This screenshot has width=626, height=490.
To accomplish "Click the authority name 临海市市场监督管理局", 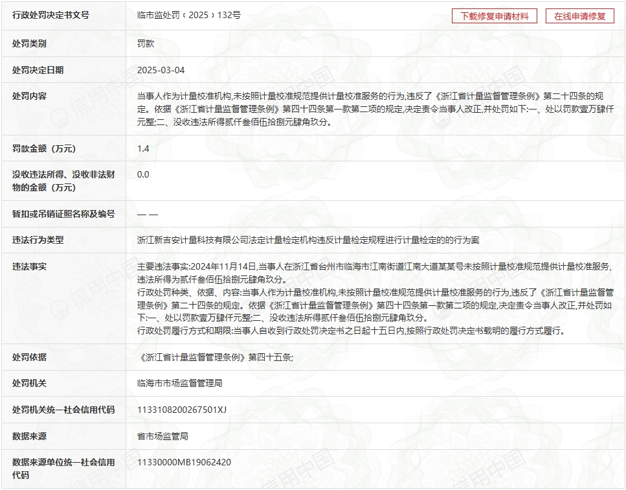I will (180, 383).
